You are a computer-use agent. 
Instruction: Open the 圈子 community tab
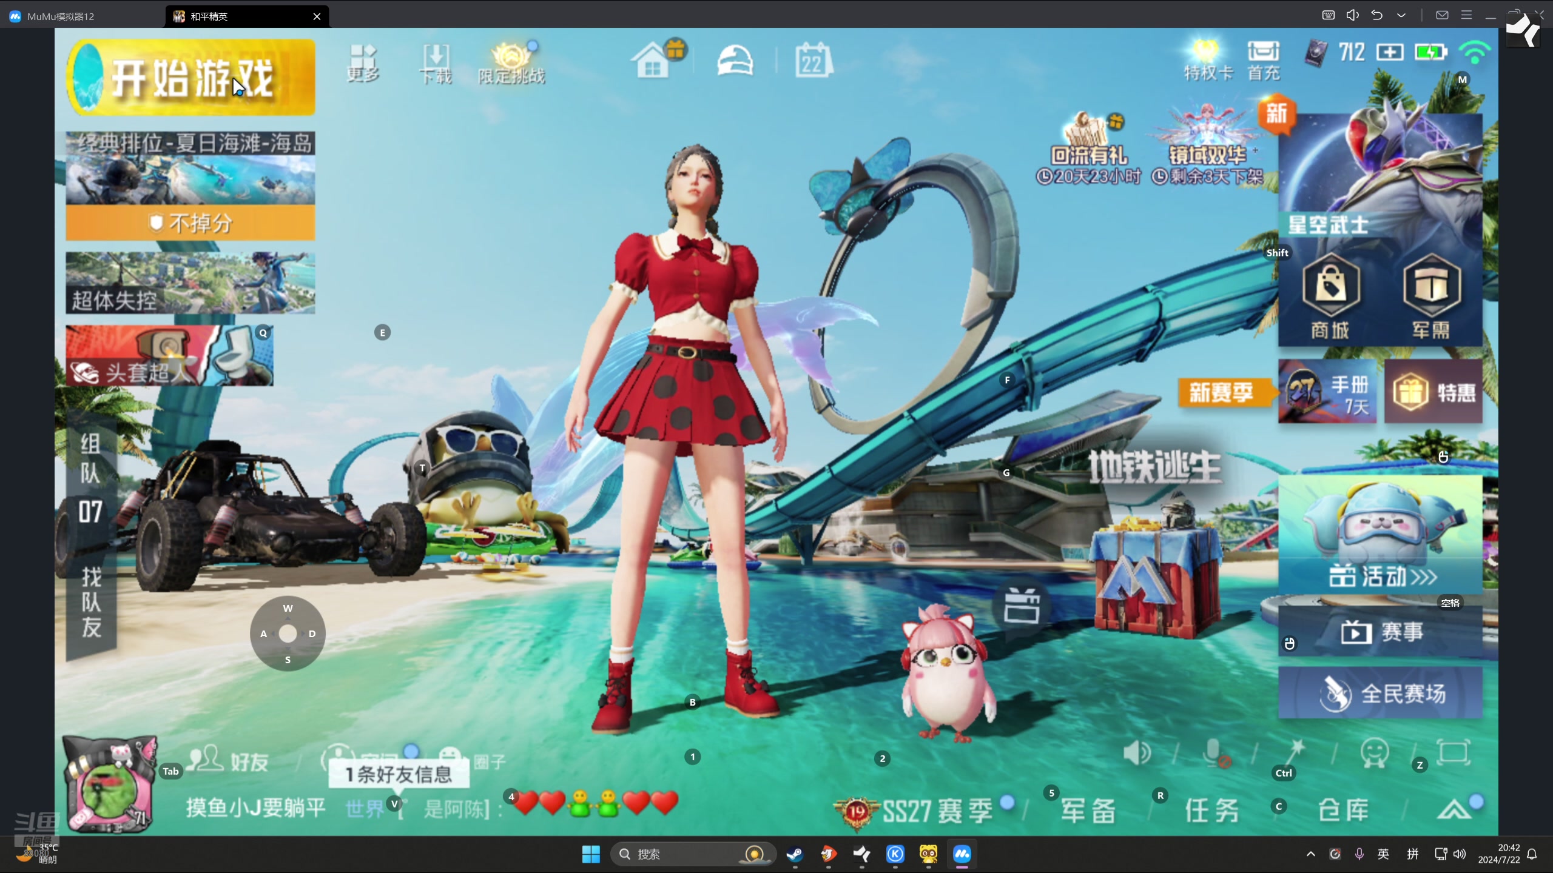473,760
